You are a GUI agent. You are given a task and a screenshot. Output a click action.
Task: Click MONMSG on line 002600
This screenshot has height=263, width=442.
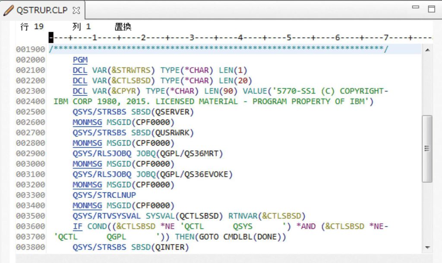(87, 122)
